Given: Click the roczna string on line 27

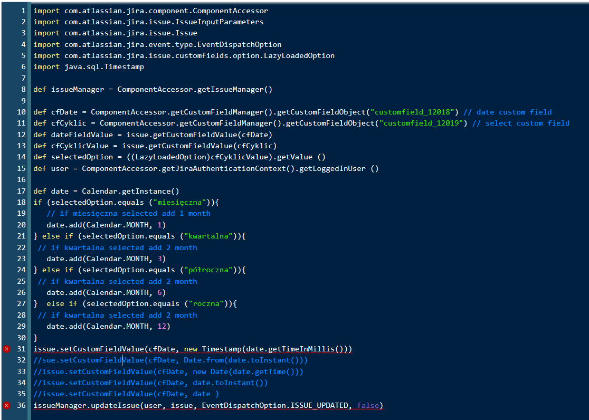Looking at the screenshot, I should coord(206,303).
